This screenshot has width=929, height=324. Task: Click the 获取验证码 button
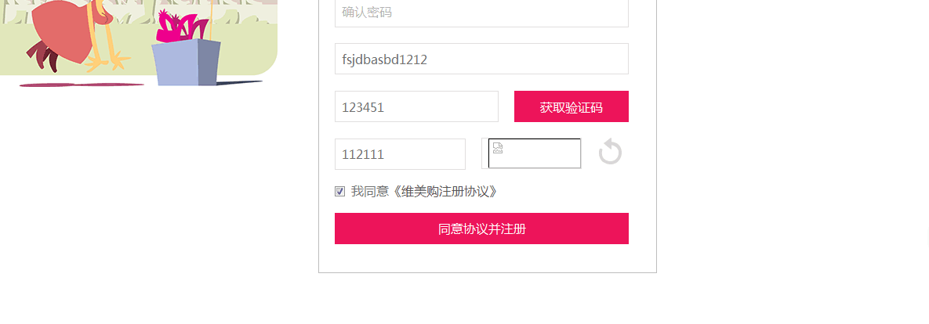[x=572, y=107]
